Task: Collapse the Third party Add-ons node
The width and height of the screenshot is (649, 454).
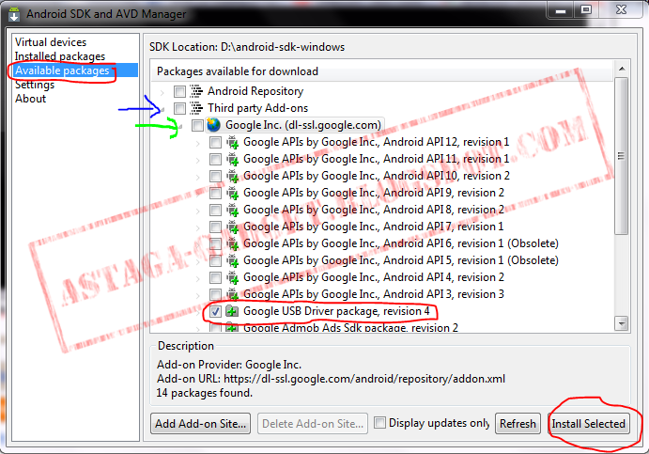Action: pyautogui.click(x=162, y=109)
